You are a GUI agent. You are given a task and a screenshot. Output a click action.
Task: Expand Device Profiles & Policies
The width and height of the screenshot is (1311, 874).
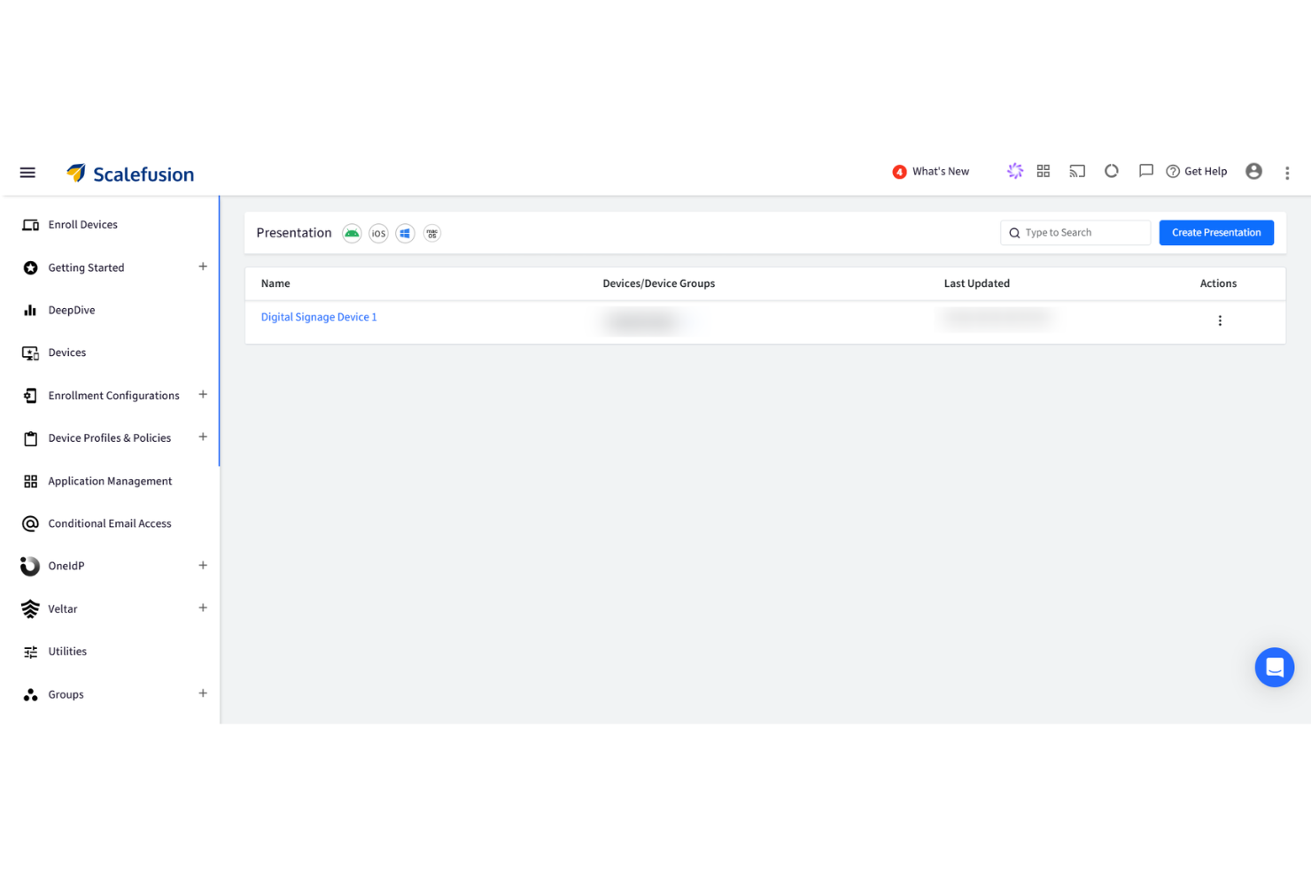(x=203, y=437)
